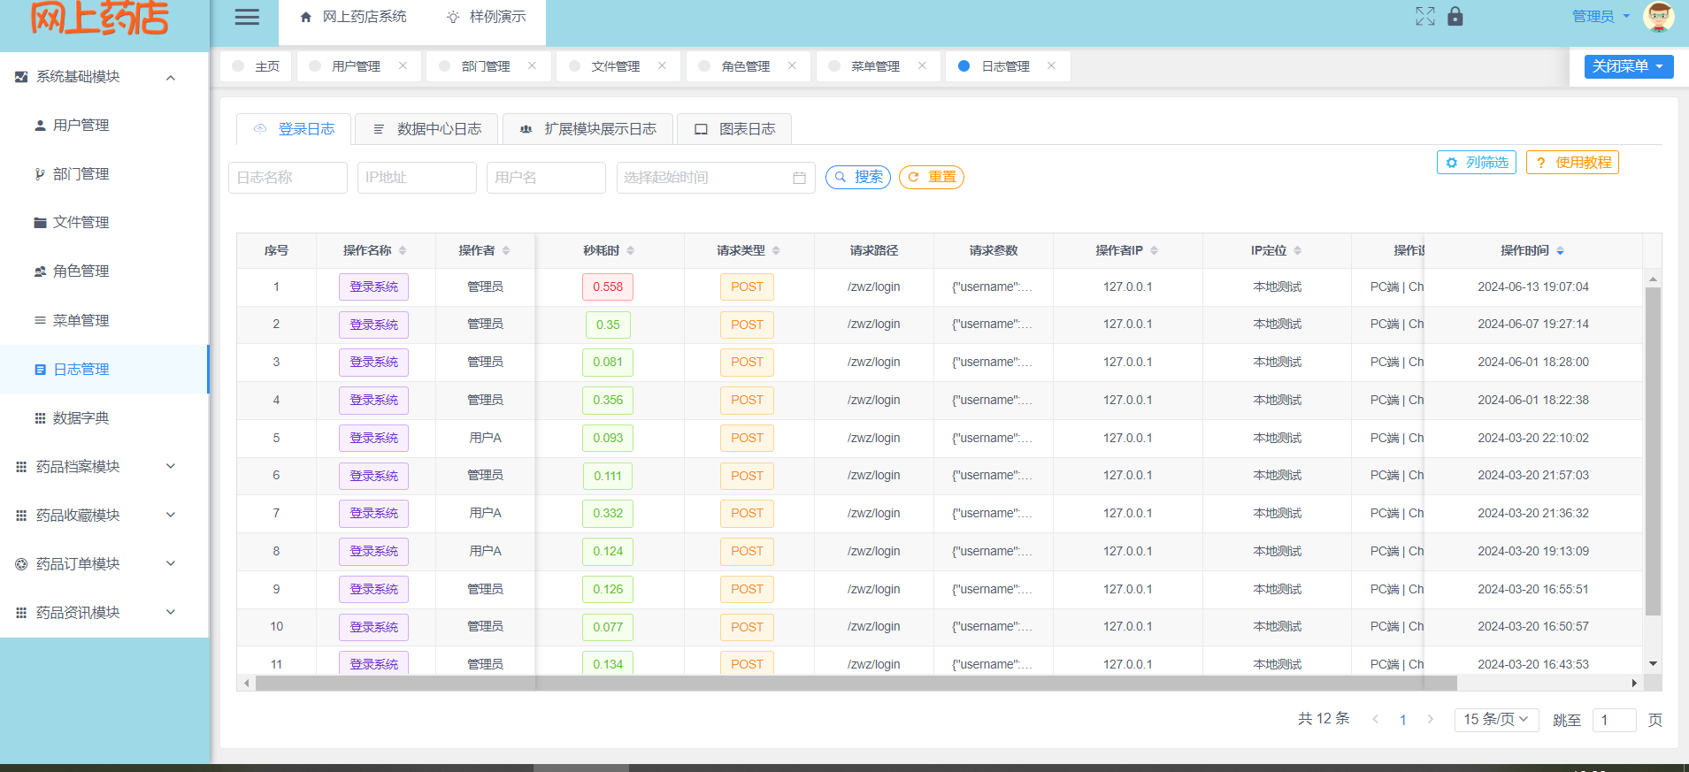This screenshot has height=772, width=1689.
Task: Click the 登录系统 tag in row 1
Action: coord(373,287)
